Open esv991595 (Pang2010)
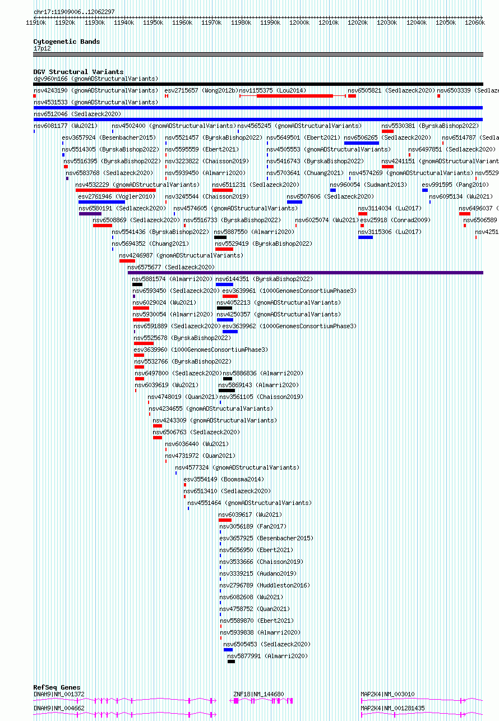The image size is (499, 721). pos(455,185)
